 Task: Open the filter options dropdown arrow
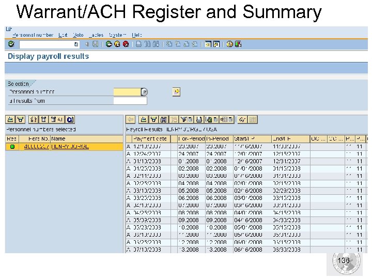[x=191, y=119]
